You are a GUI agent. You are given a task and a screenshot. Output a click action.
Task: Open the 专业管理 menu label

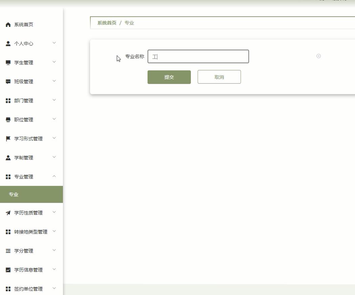(x=24, y=177)
